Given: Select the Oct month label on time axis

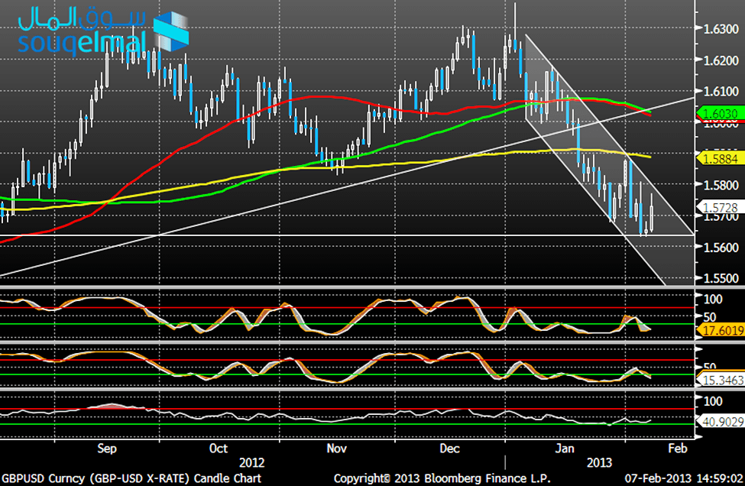Looking at the screenshot, I should (x=218, y=449).
